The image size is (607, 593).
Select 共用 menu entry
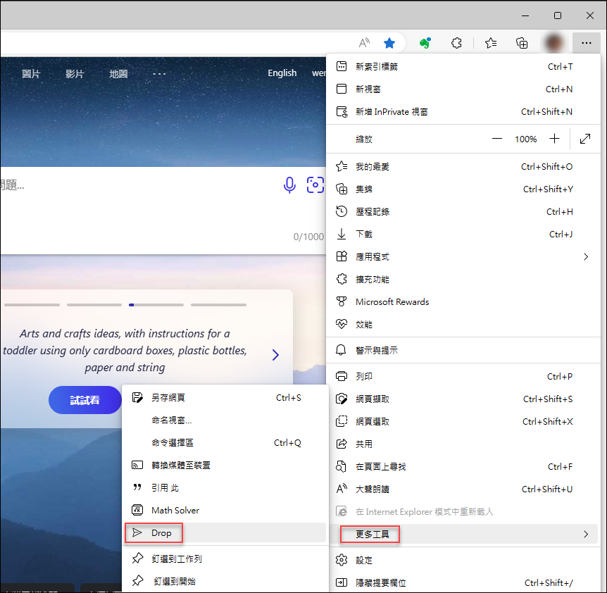tap(463, 444)
